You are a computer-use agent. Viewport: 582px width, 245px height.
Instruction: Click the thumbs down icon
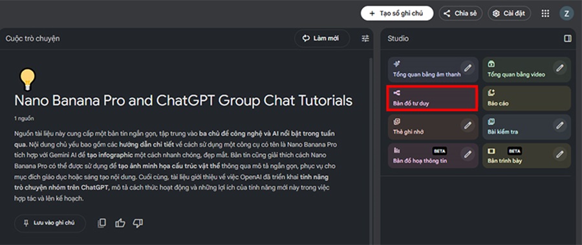point(138,223)
